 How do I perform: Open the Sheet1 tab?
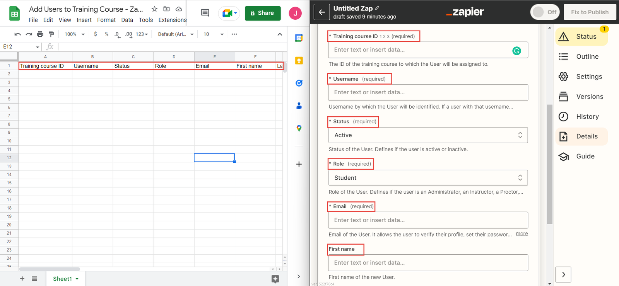[63, 279]
